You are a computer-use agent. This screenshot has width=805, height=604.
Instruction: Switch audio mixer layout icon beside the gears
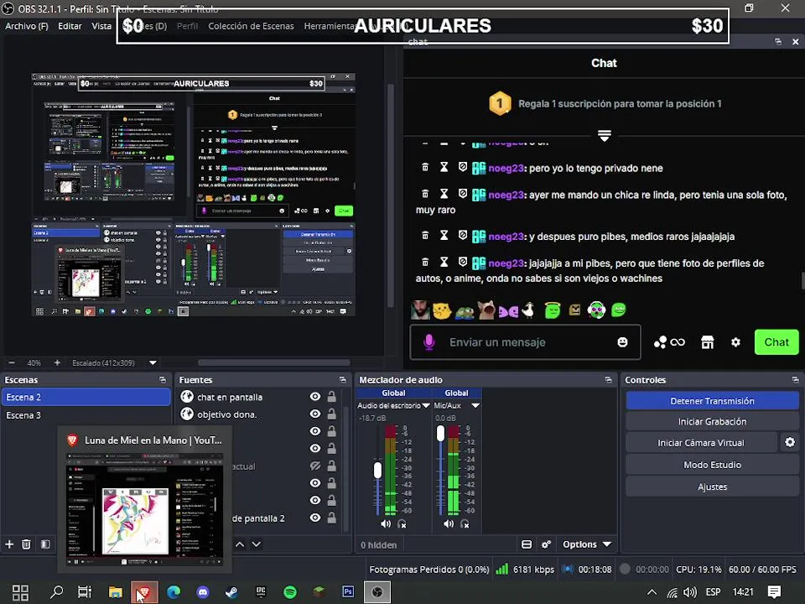[x=527, y=544]
